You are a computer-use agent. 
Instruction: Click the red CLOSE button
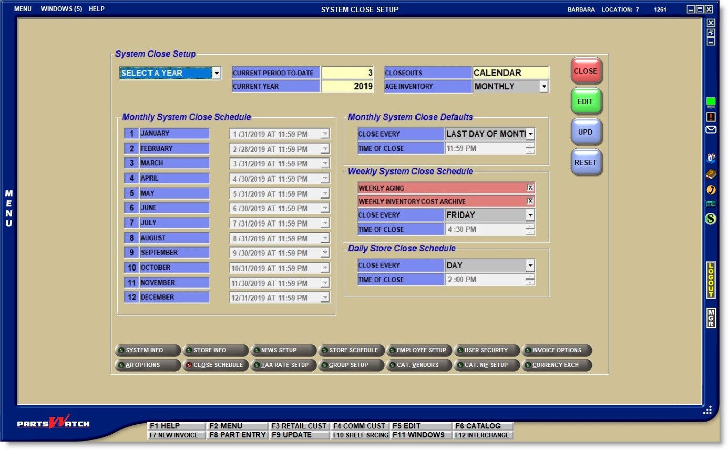[586, 71]
